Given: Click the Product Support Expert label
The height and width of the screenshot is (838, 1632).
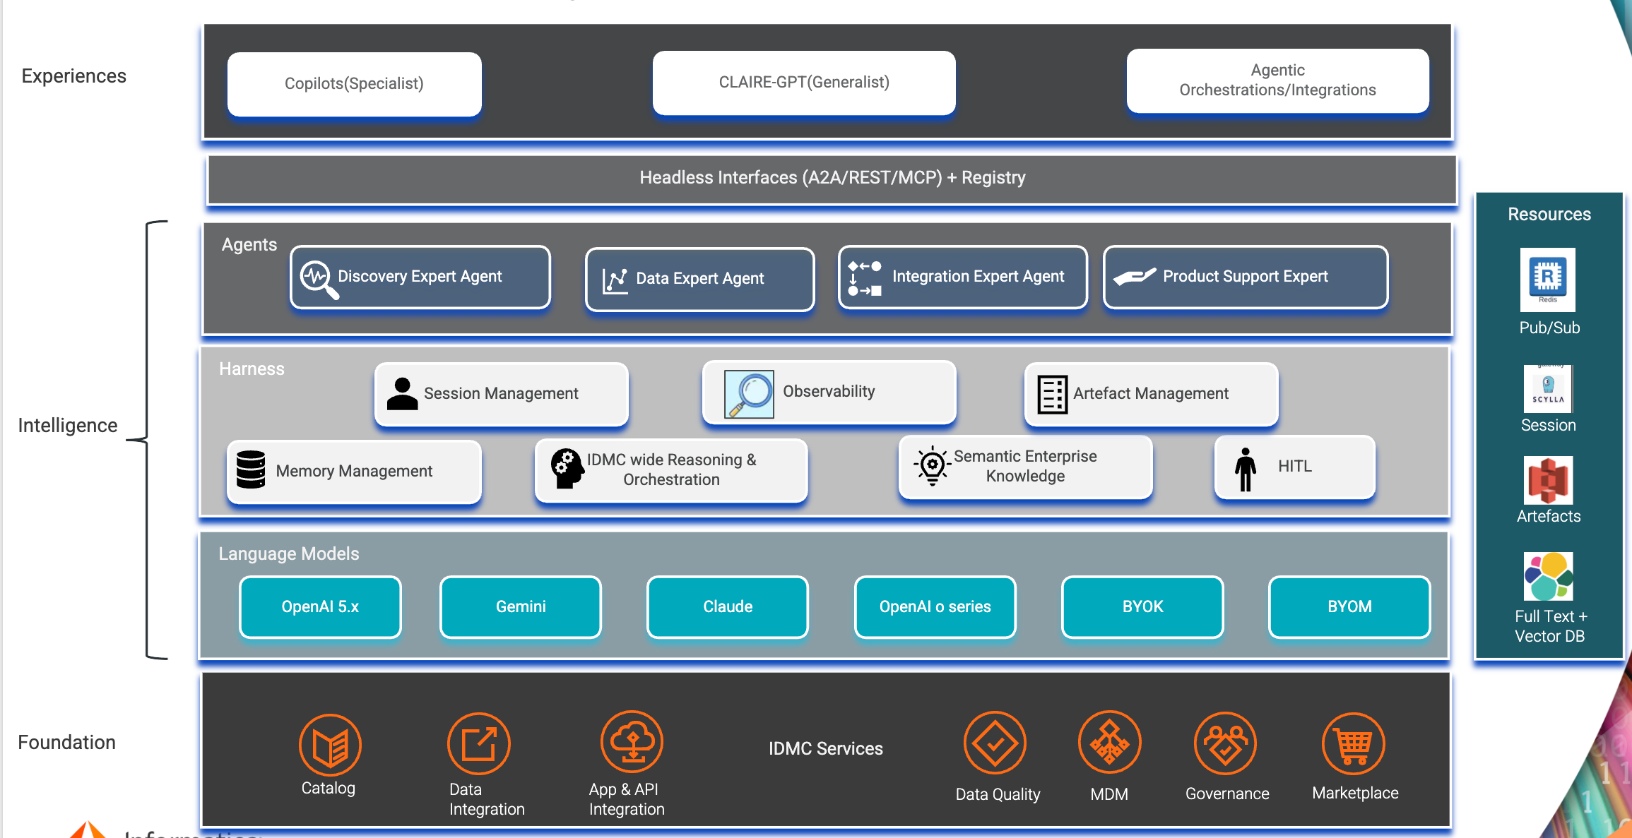Looking at the screenshot, I should [1246, 277].
